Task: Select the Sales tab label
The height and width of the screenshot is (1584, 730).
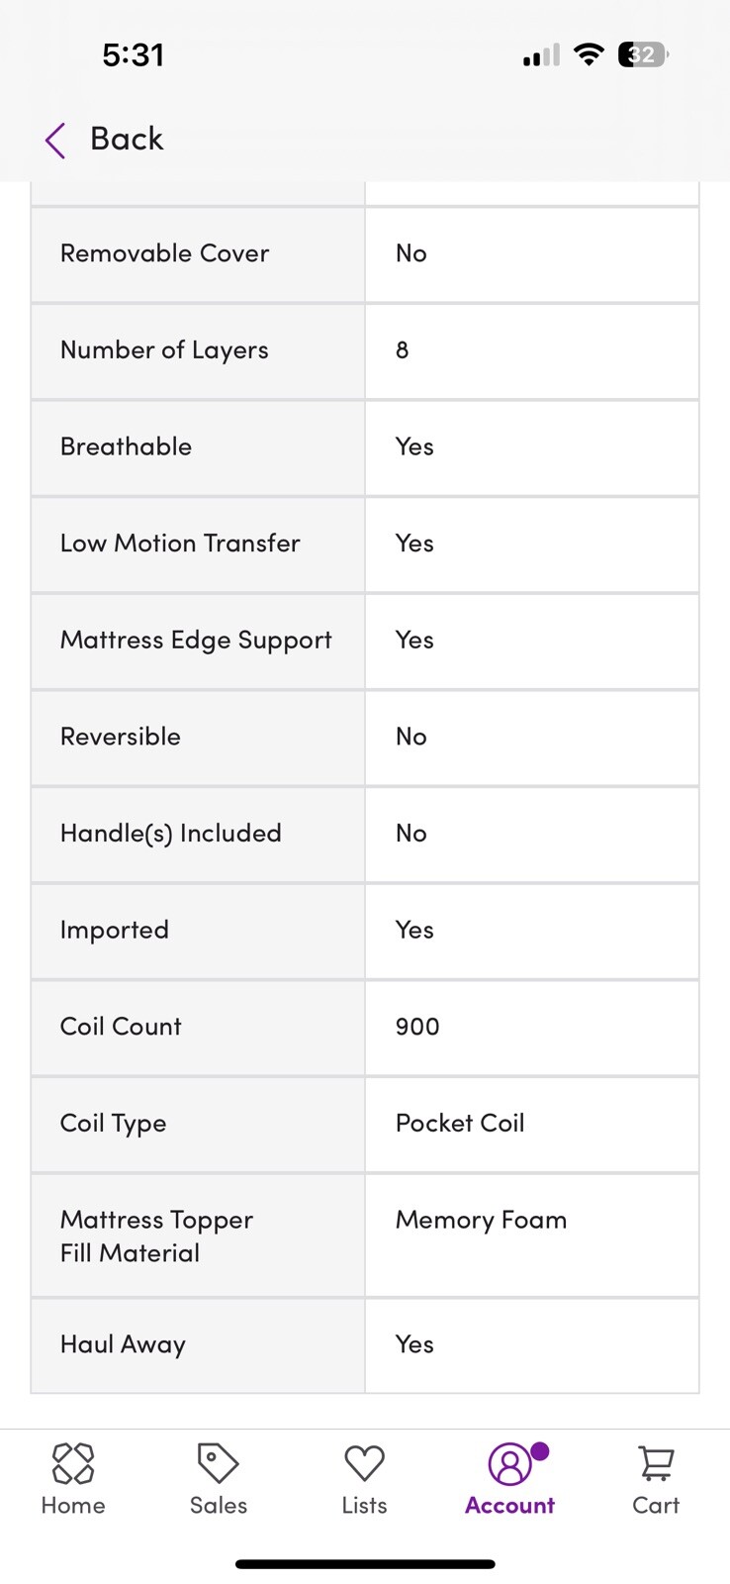Action: point(219,1505)
